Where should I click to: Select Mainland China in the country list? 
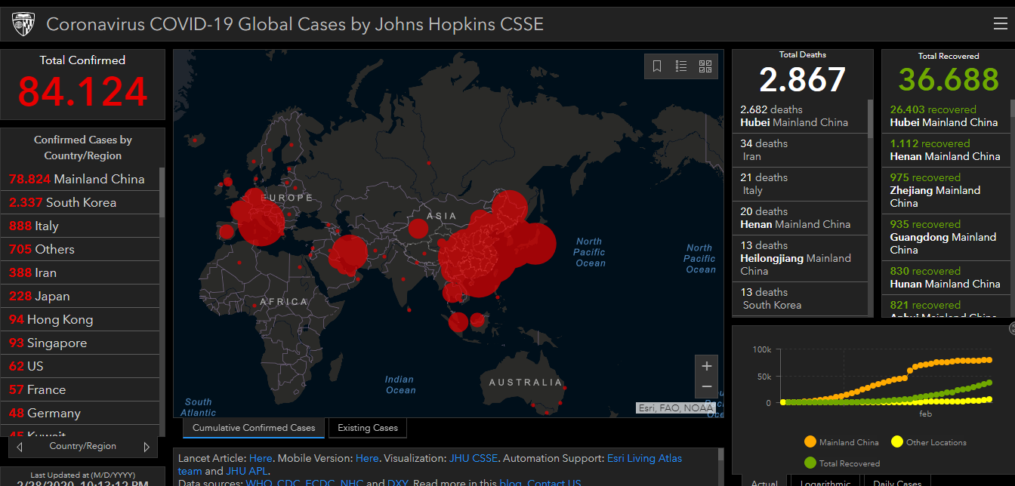(x=82, y=180)
